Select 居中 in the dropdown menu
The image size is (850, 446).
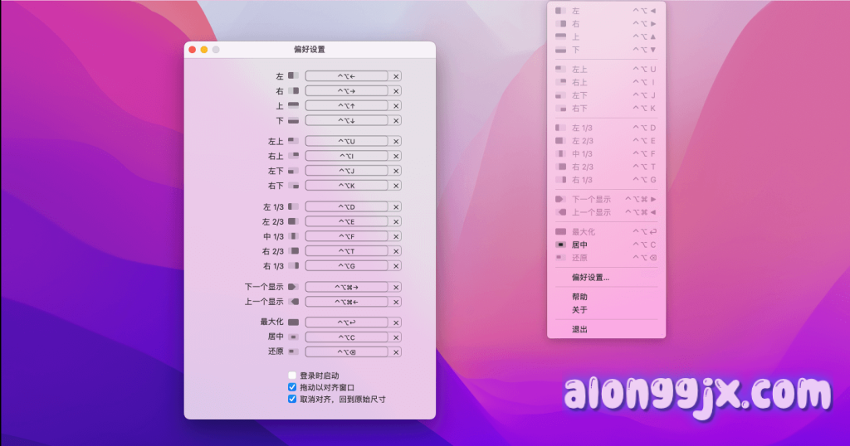(580, 245)
